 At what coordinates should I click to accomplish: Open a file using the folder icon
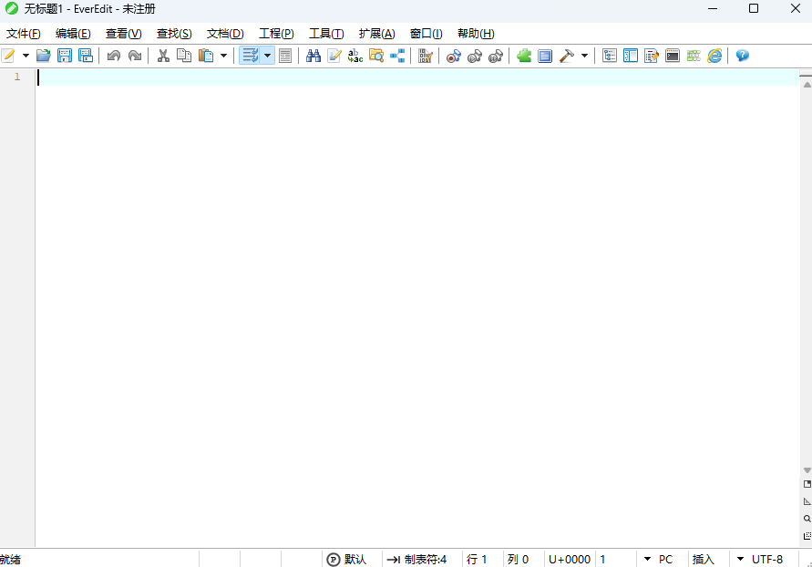coord(44,55)
